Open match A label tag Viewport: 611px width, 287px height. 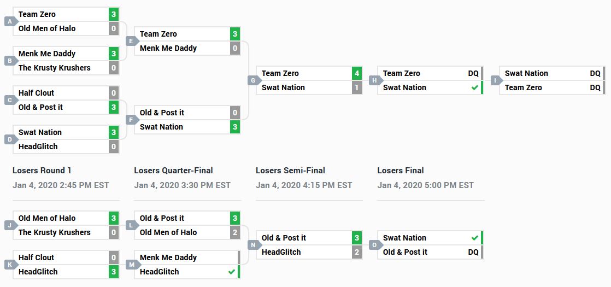point(11,21)
